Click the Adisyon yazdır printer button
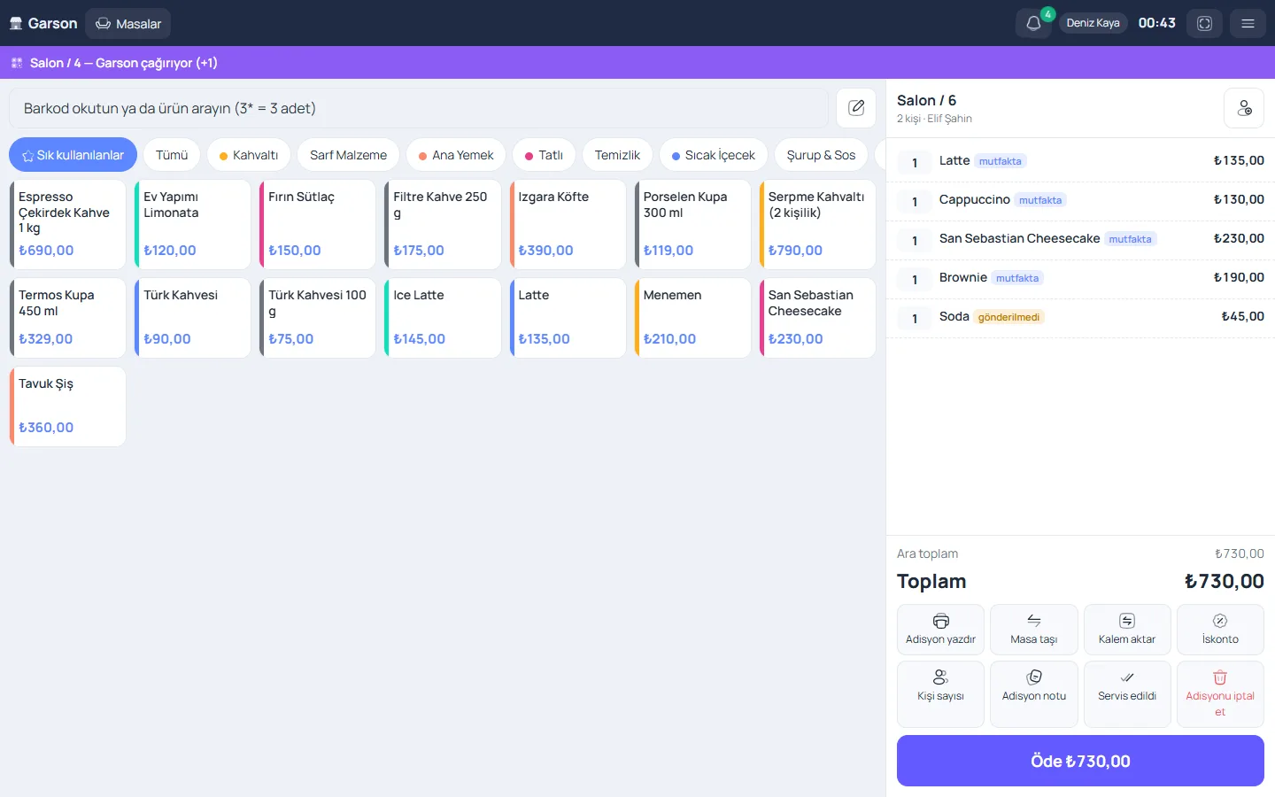 940,630
